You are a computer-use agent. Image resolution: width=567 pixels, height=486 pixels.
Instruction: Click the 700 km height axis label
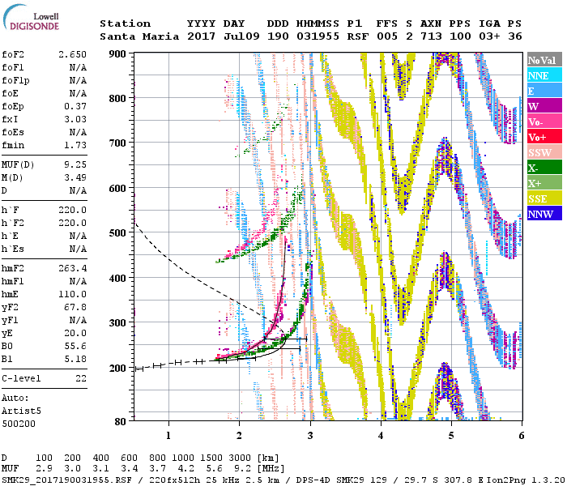[117, 143]
